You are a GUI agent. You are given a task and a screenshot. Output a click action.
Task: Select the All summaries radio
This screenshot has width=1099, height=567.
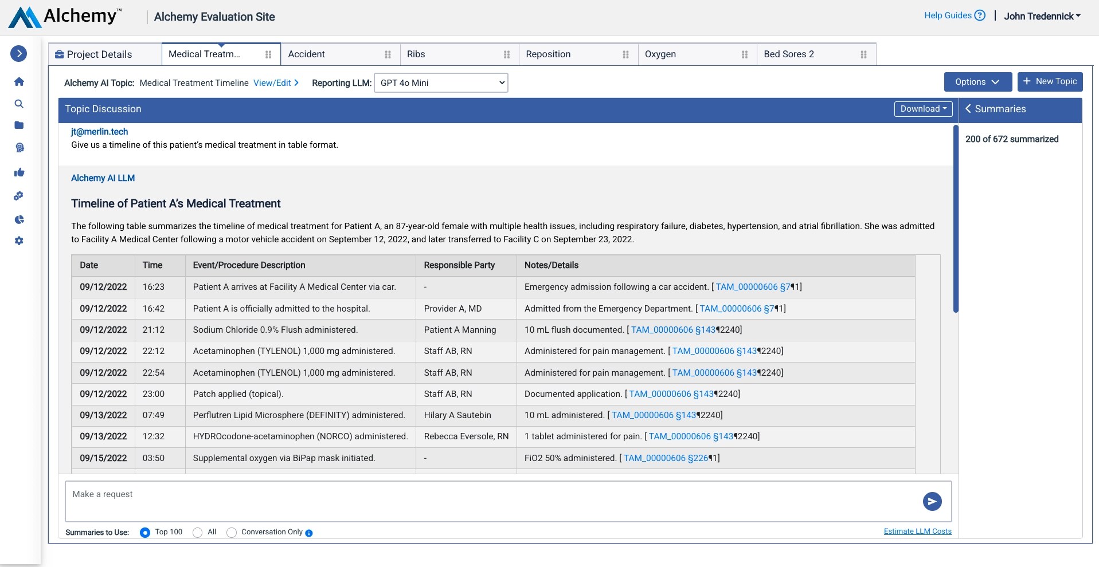[x=197, y=533]
